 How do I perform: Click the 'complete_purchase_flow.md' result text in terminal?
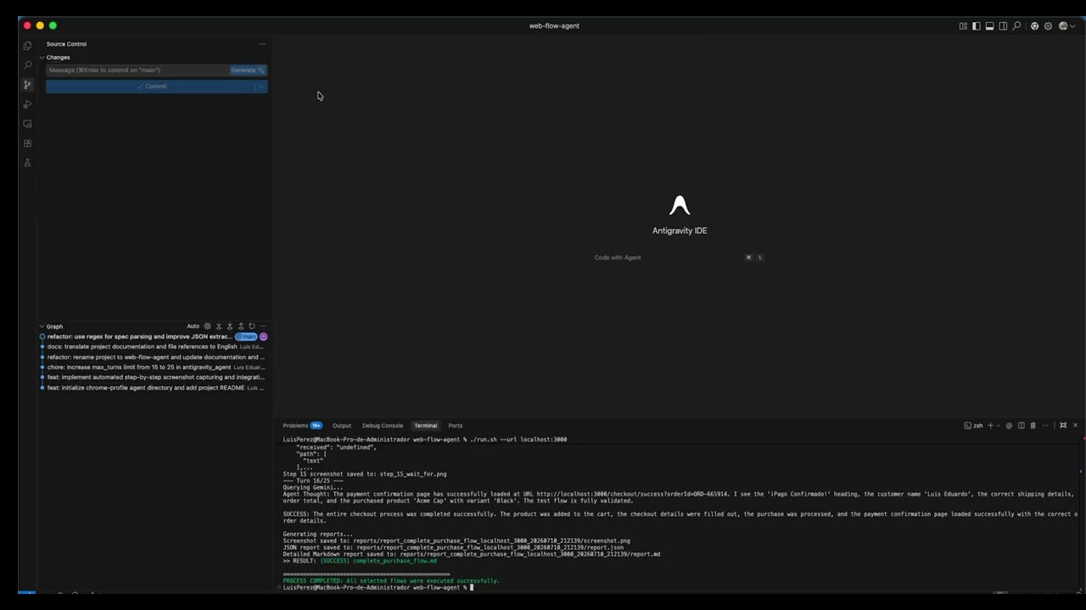395,561
